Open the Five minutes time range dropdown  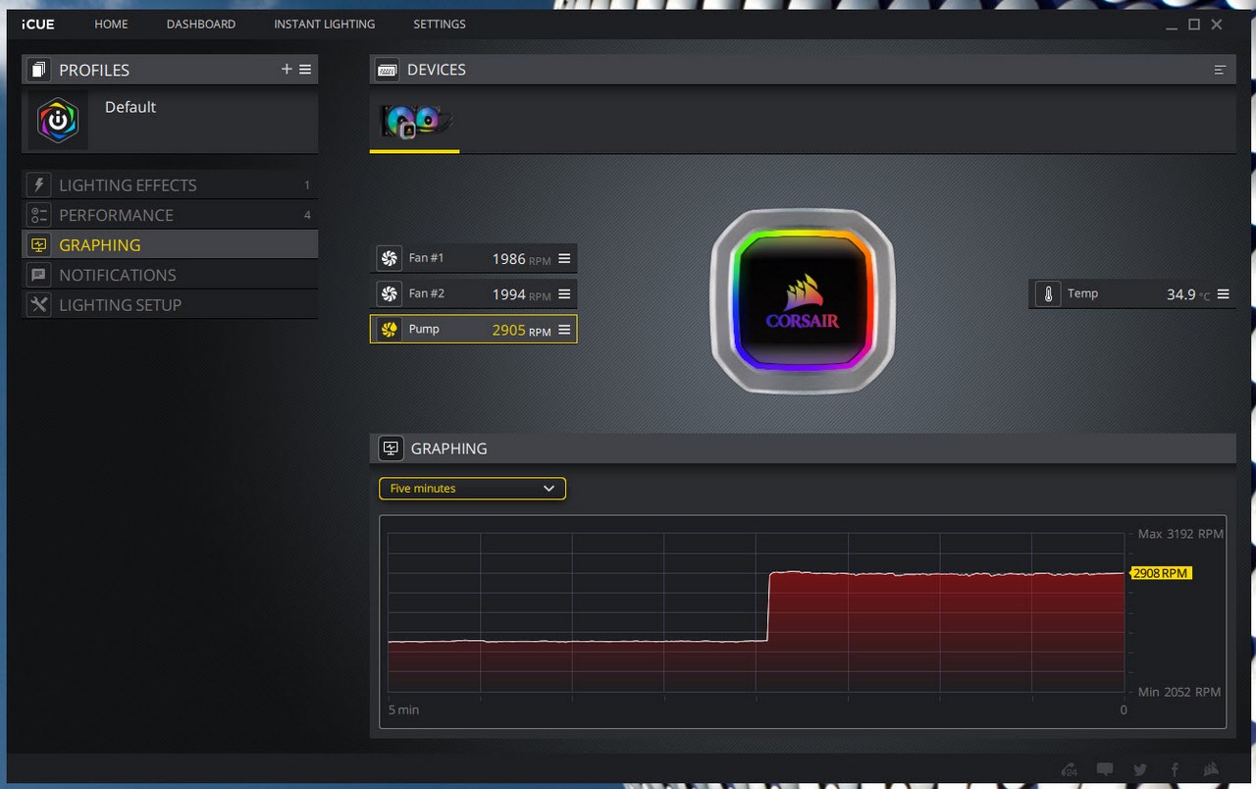click(x=472, y=488)
